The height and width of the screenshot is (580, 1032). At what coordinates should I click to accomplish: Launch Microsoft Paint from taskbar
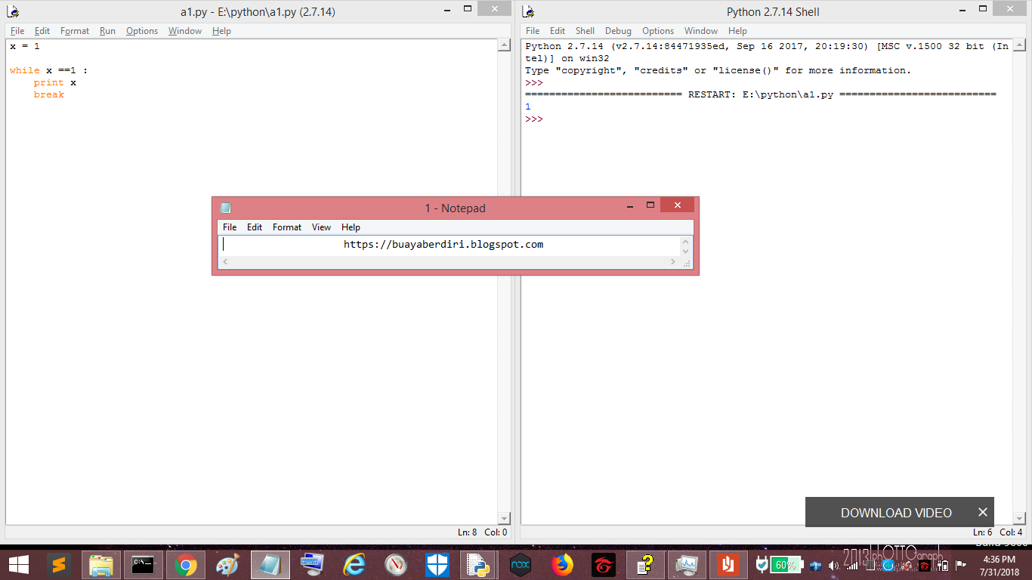[x=229, y=564]
